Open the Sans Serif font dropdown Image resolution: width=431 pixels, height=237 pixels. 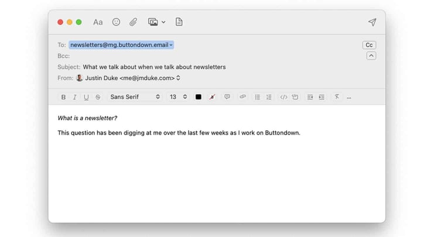(x=135, y=97)
